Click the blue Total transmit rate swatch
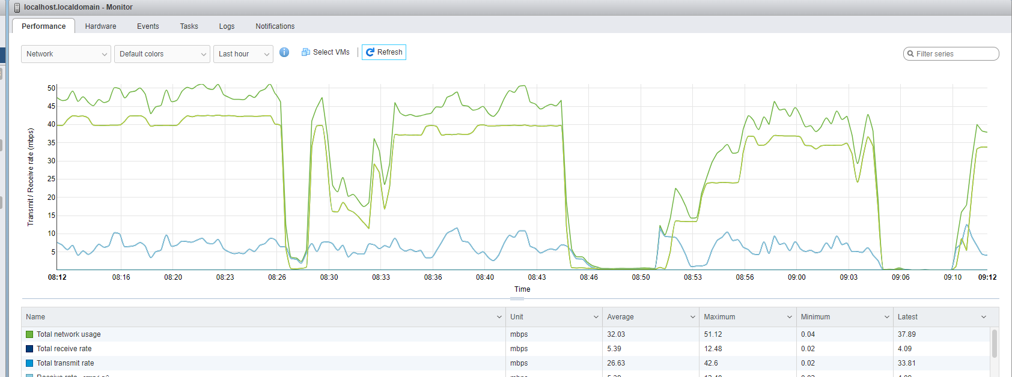Viewport: 1012px width, 377px height. [29, 363]
